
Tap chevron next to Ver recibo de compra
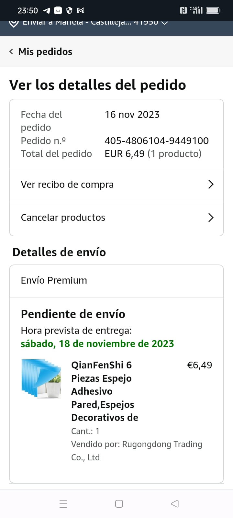(x=211, y=184)
